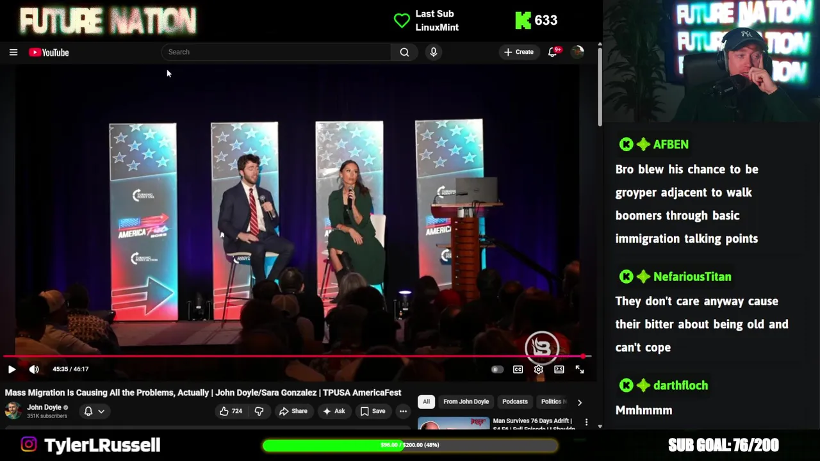The image size is (820, 461).
Task: Switch the player to theater mode
Action: (559, 369)
